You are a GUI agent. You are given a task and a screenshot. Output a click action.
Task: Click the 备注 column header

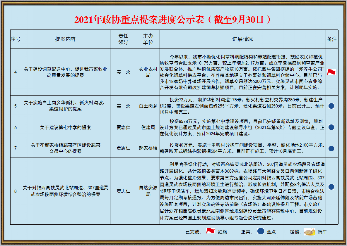(x=332, y=39)
